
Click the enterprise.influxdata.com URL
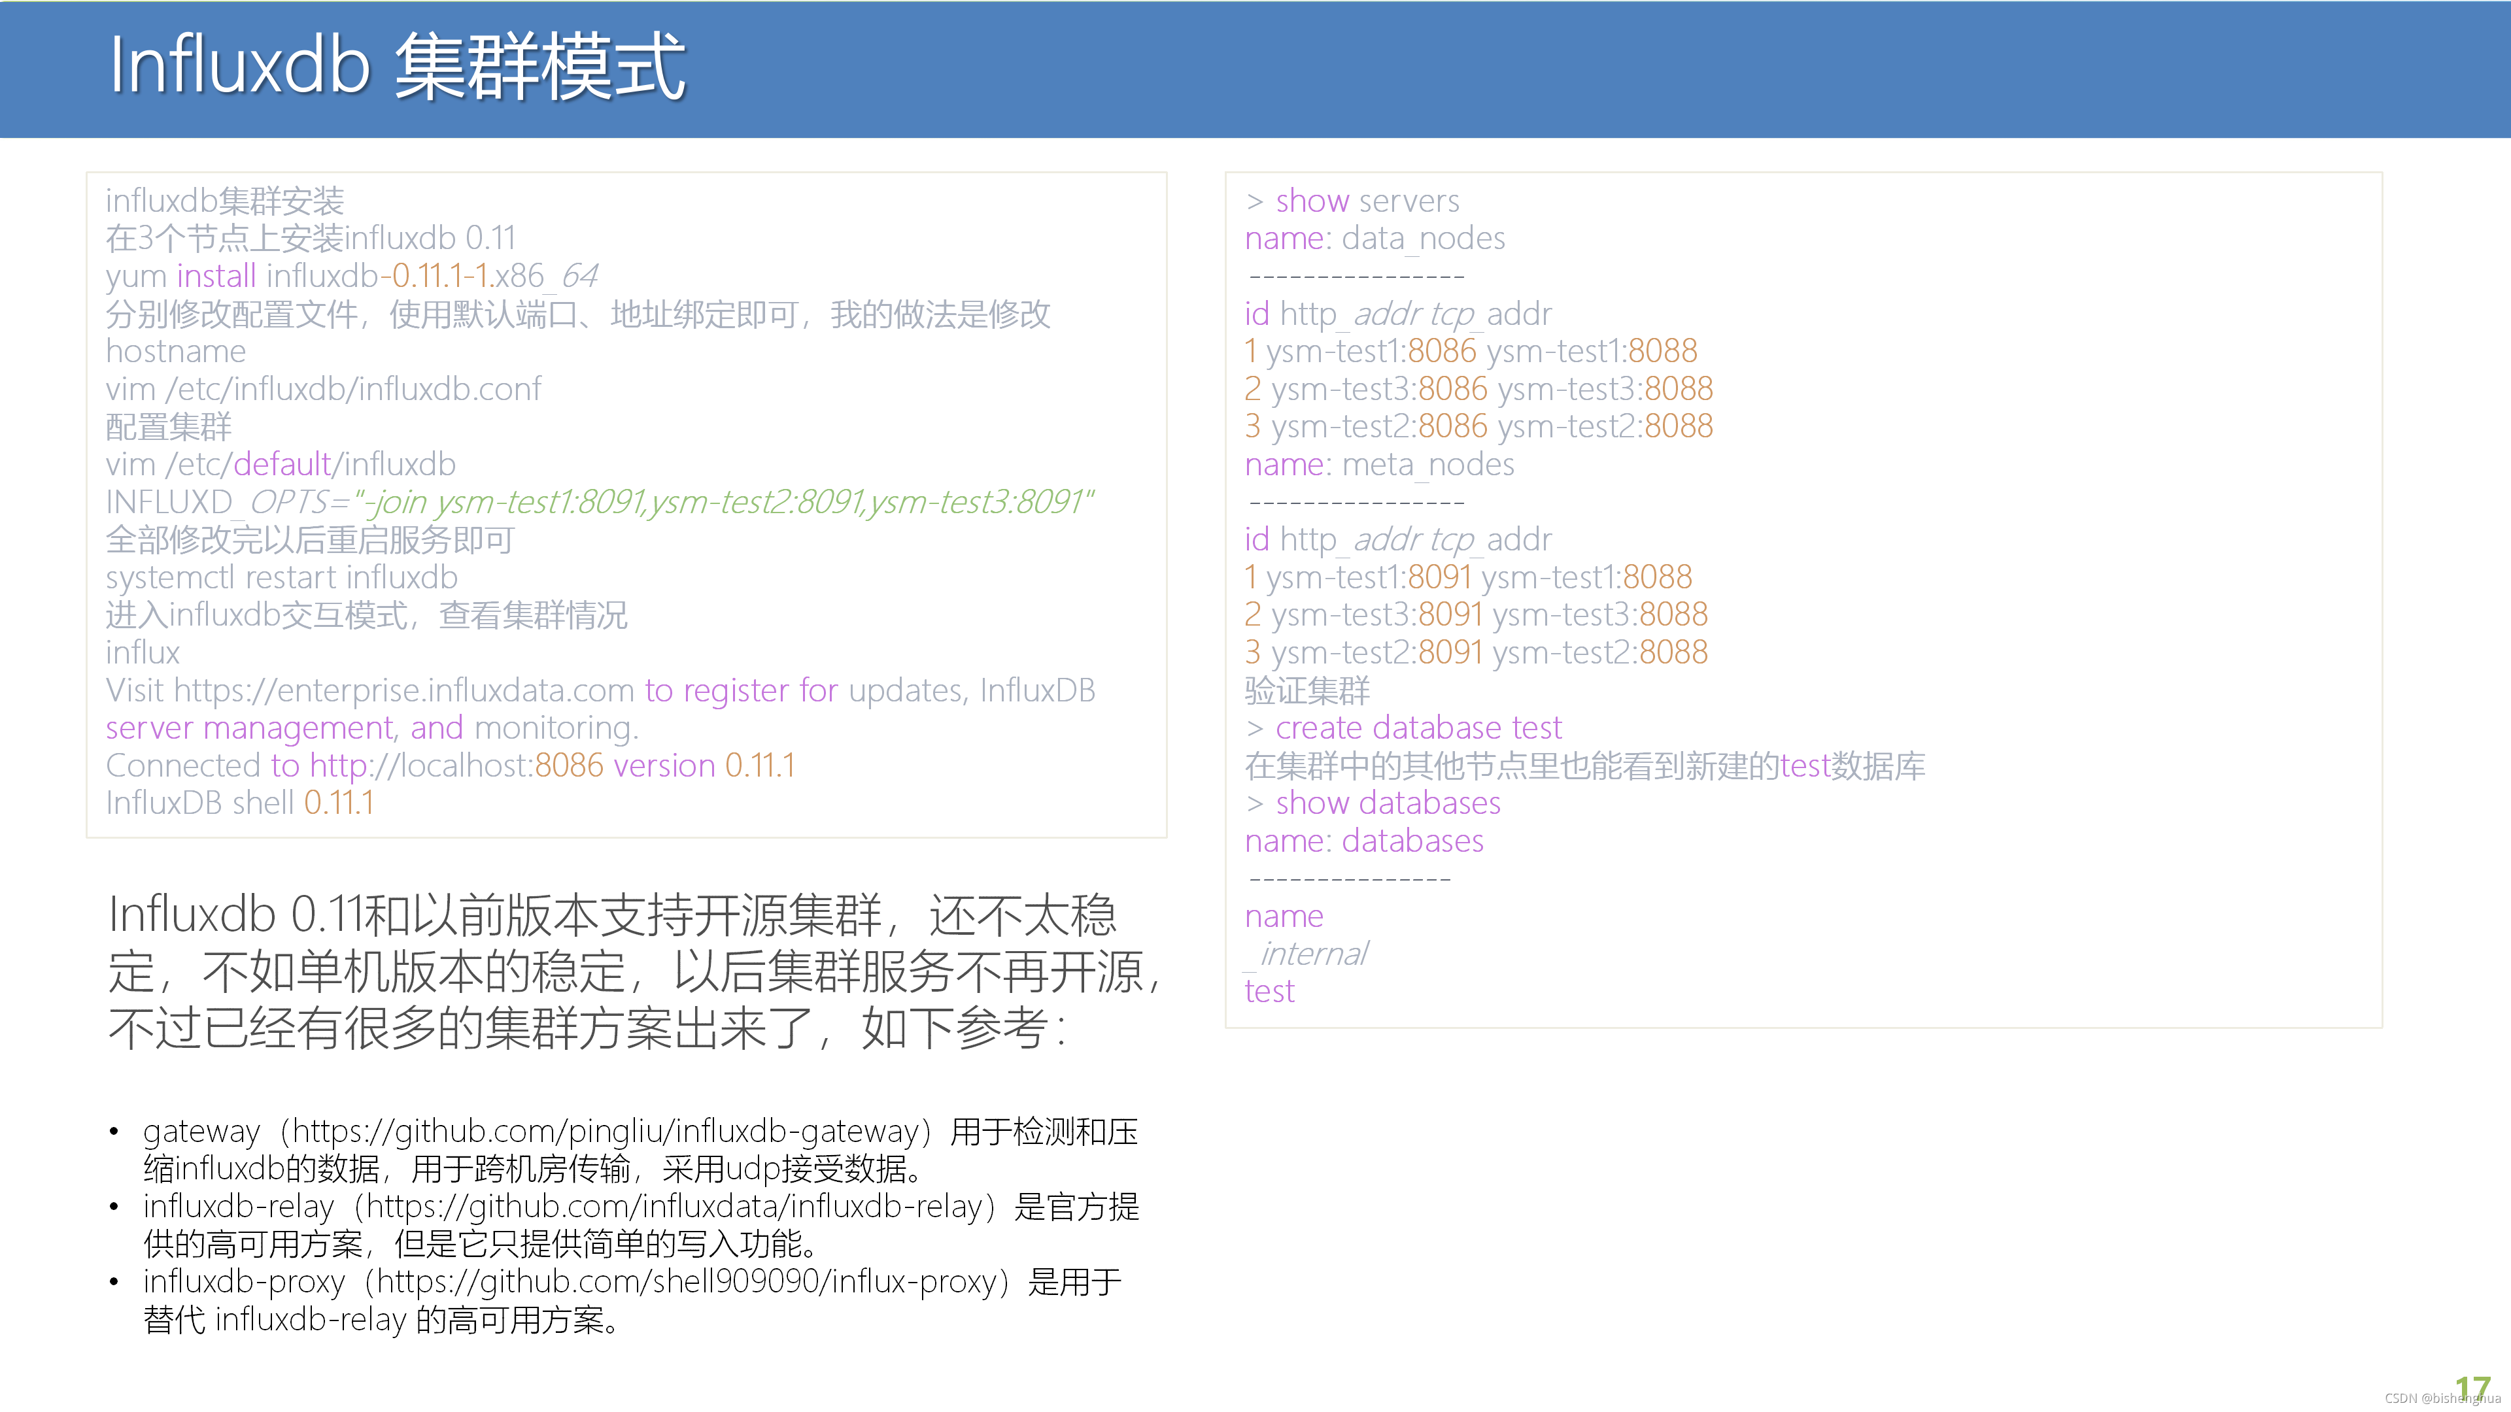tap(403, 690)
